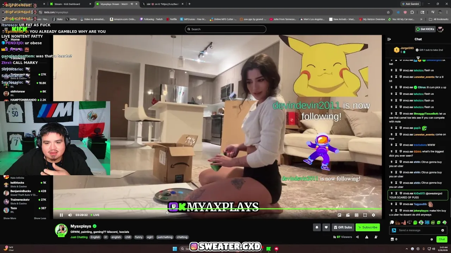Click the first emote in chat emote row
The width and height of the screenshot is (451, 253).
click(x=392, y=222)
